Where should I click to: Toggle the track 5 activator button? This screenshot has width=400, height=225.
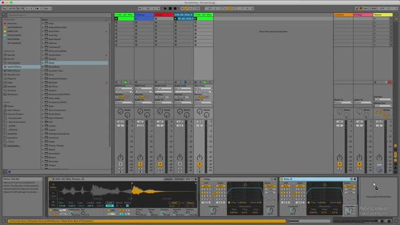[x=199, y=164]
